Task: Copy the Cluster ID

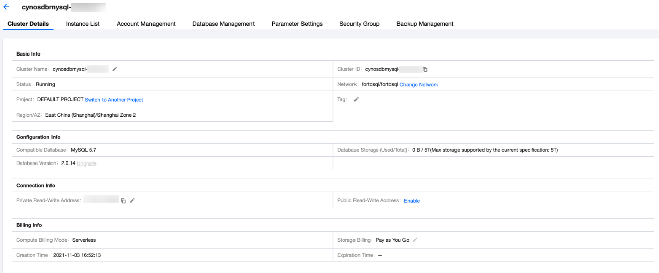Action: point(425,69)
